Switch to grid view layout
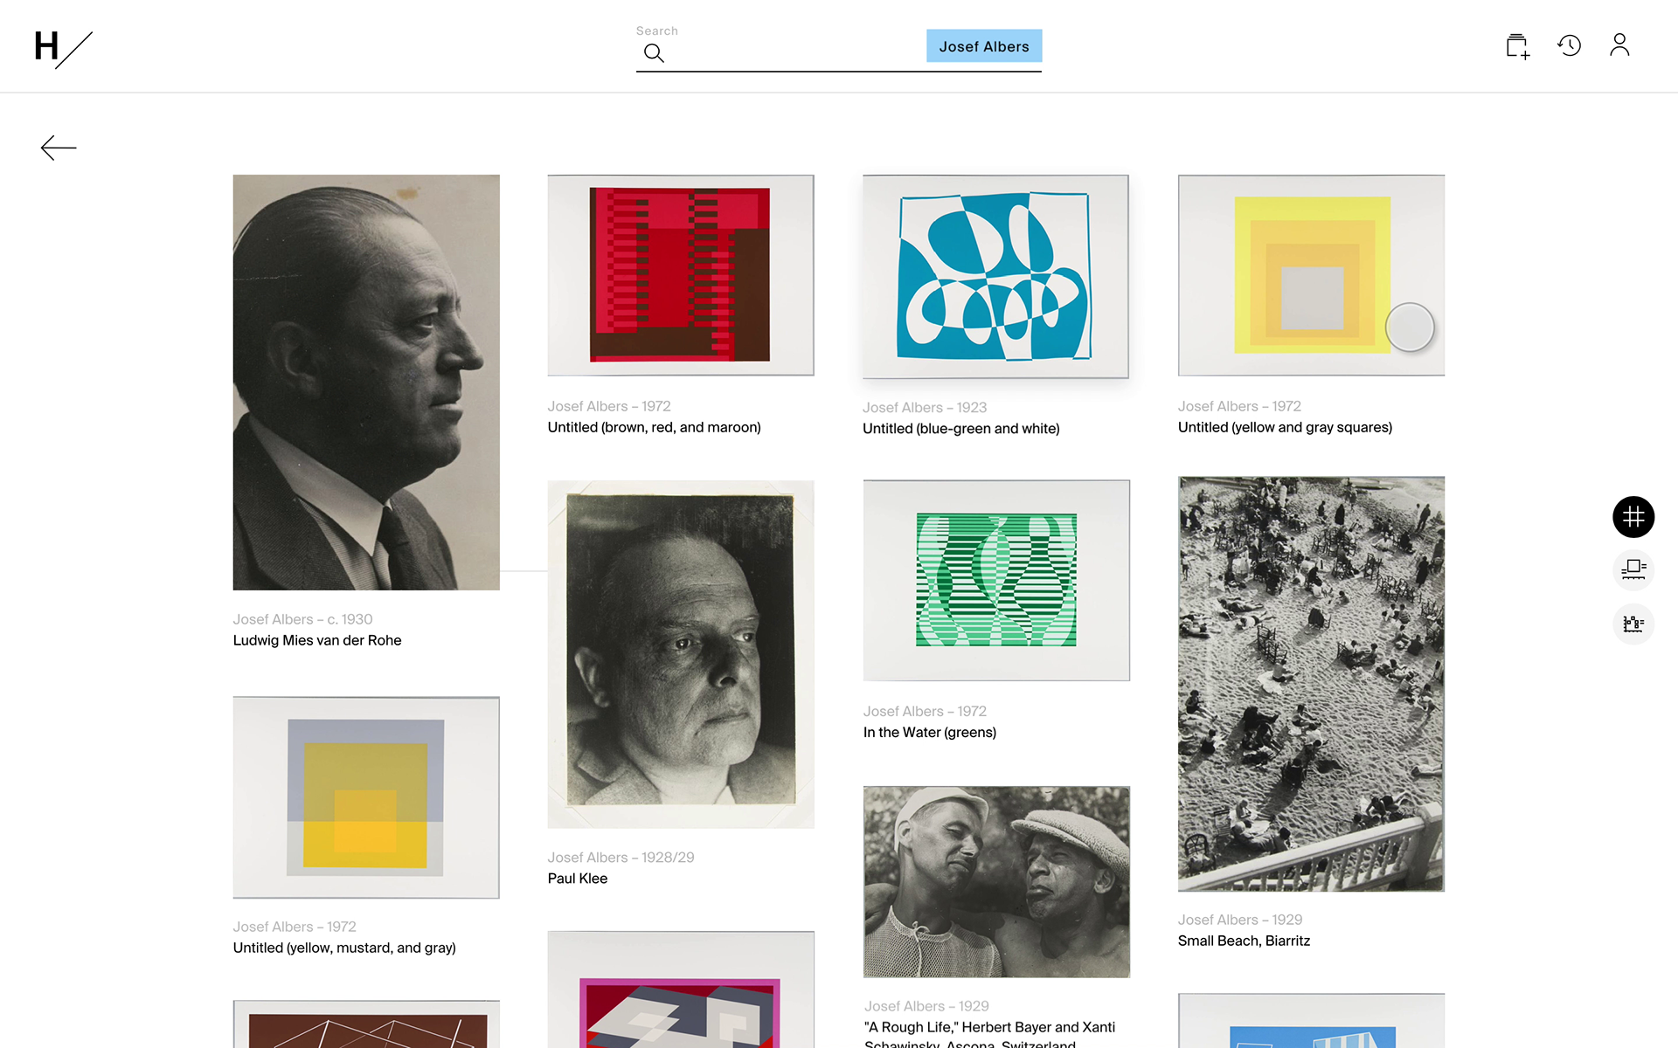Viewport: 1678px width, 1048px height. point(1633,517)
